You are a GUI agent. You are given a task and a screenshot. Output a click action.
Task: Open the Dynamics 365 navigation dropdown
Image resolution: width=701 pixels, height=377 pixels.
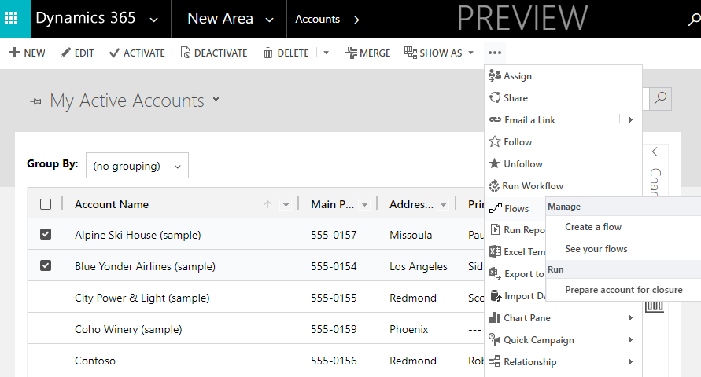153,20
